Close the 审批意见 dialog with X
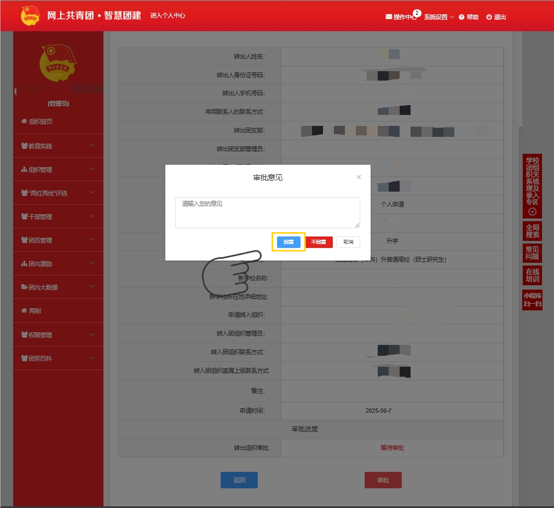Screen dimensions: 554x508 (359, 177)
